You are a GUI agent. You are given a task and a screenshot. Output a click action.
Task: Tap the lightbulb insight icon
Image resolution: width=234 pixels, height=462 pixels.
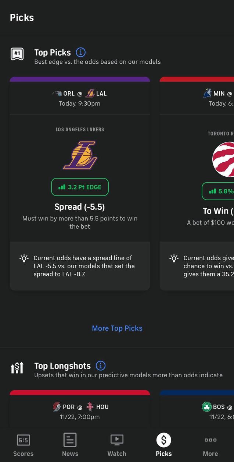pos(24,258)
